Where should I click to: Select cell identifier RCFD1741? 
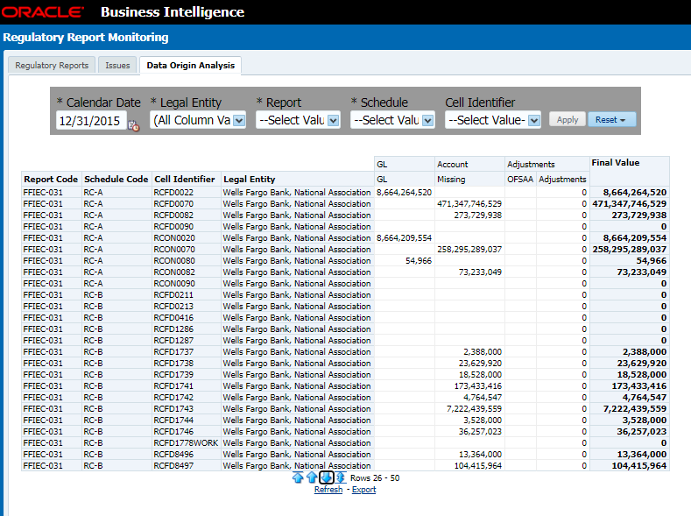(x=173, y=386)
